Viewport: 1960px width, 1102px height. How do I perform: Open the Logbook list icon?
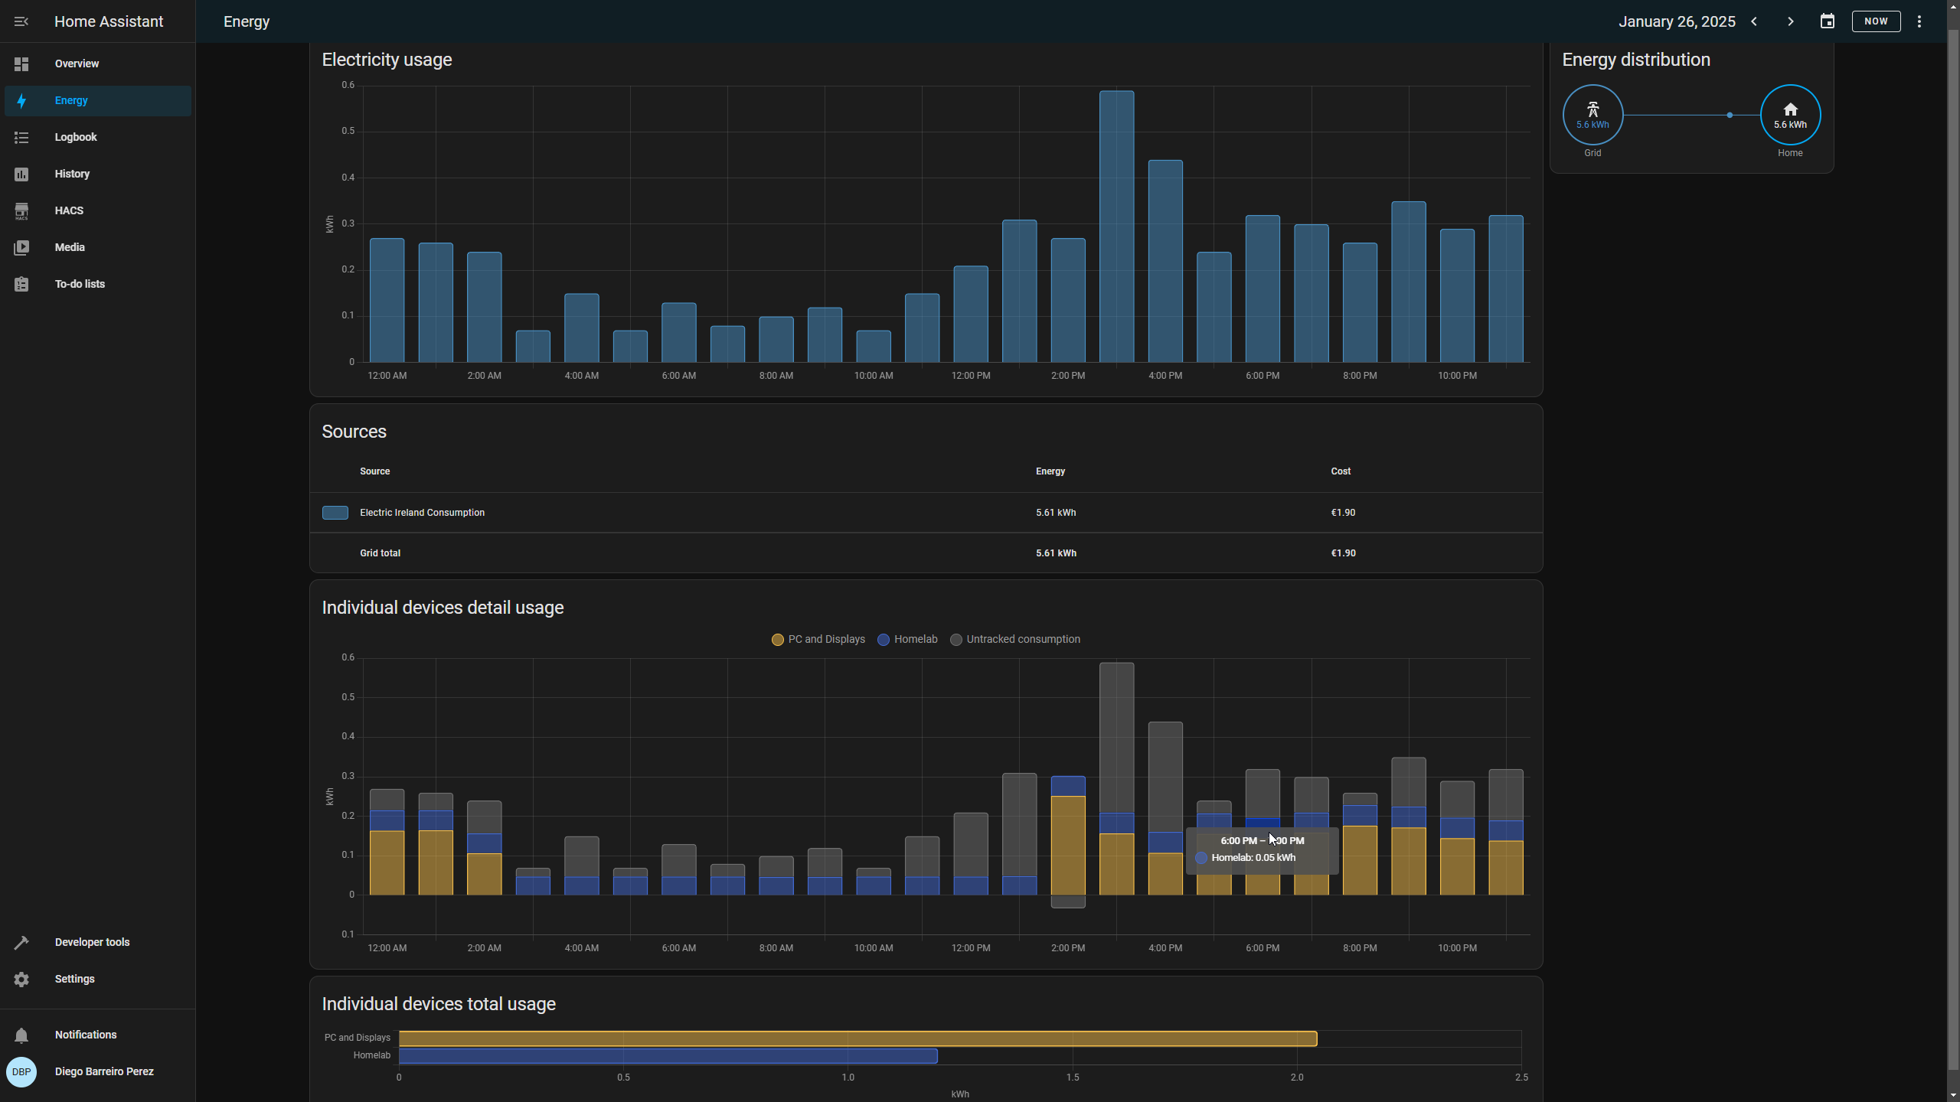click(x=21, y=138)
